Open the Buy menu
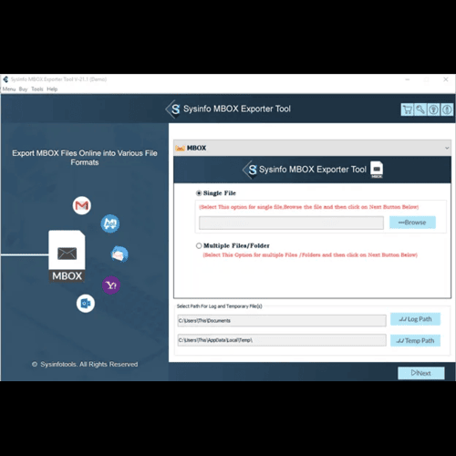This screenshot has width=456, height=456. coord(23,89)
